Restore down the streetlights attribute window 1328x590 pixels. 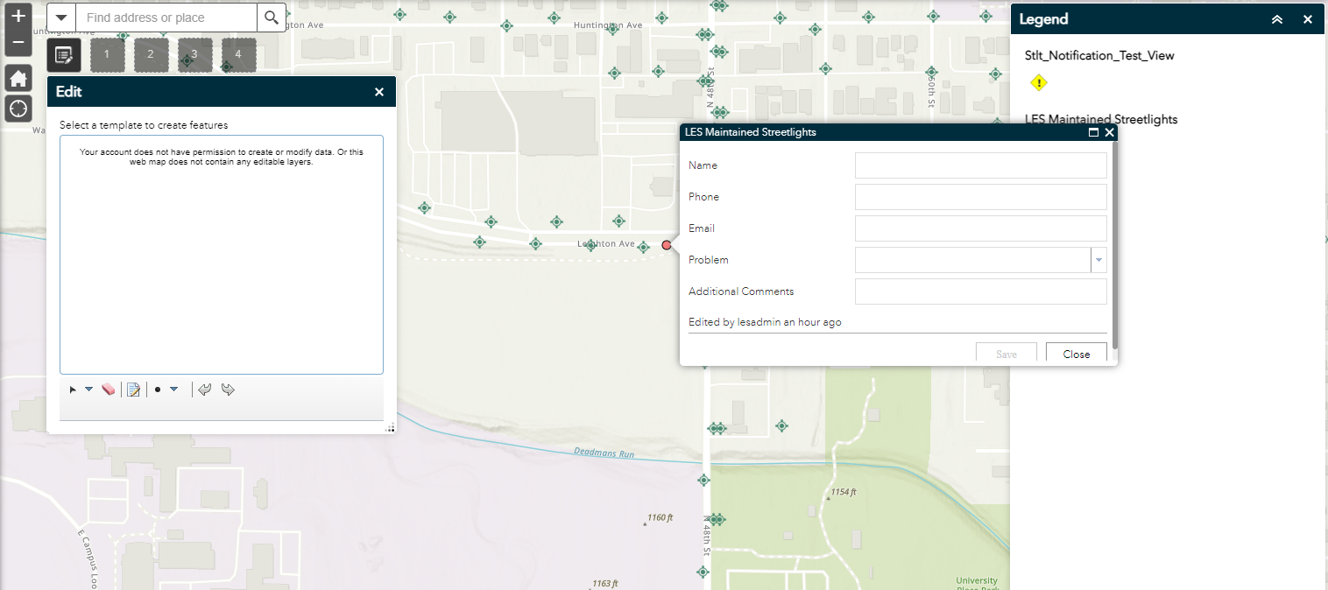1093,132
